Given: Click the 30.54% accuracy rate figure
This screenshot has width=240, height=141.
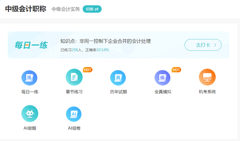Looking at the screenshot, I should click(103, 50).
